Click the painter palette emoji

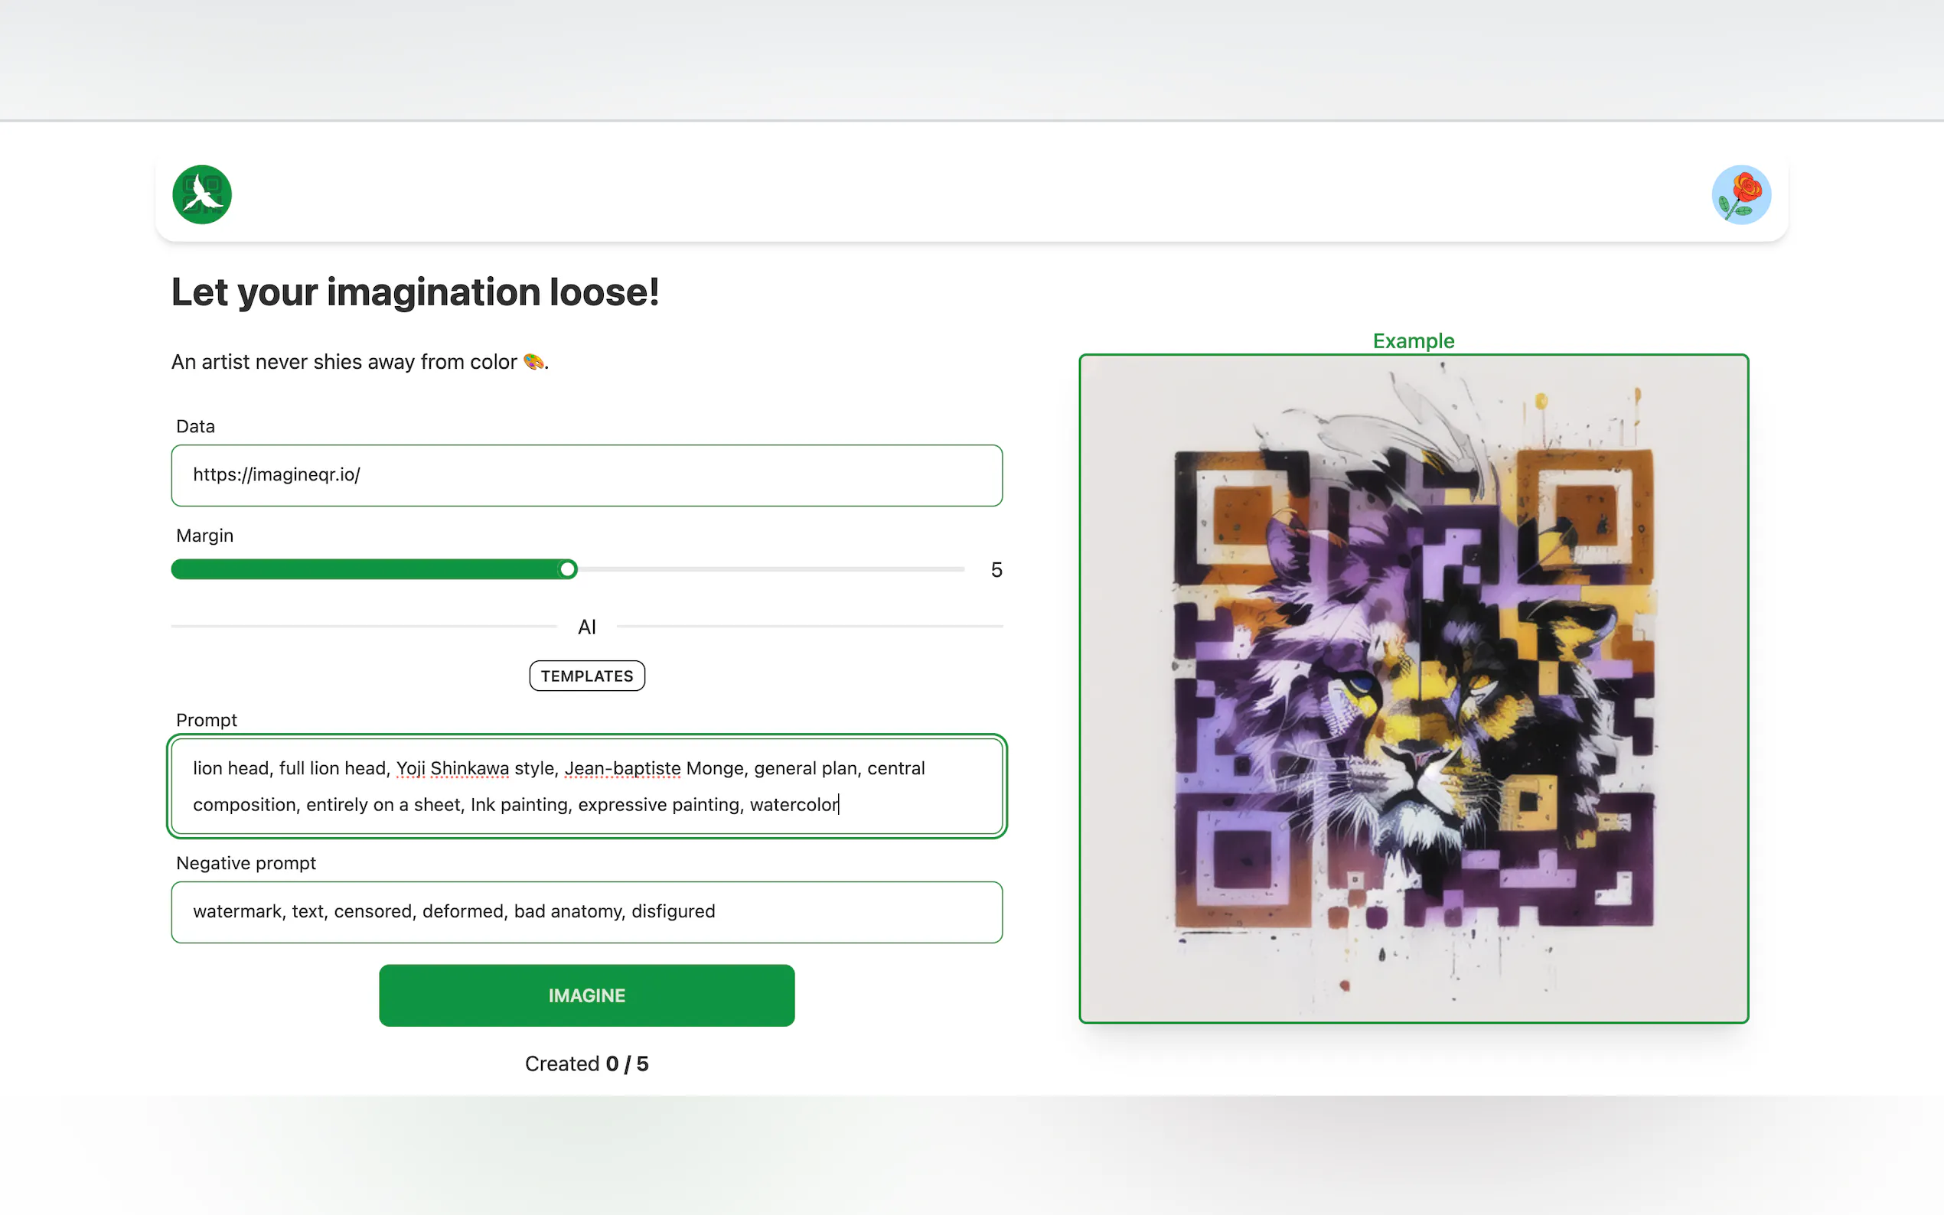click(533, 362)
